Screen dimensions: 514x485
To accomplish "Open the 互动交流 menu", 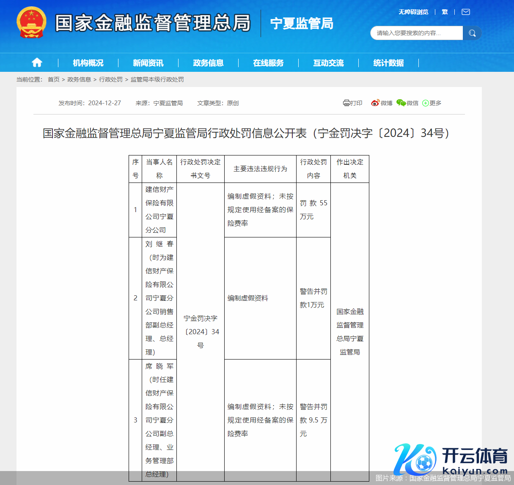I will pyautogui.click(x=329, y=62).
